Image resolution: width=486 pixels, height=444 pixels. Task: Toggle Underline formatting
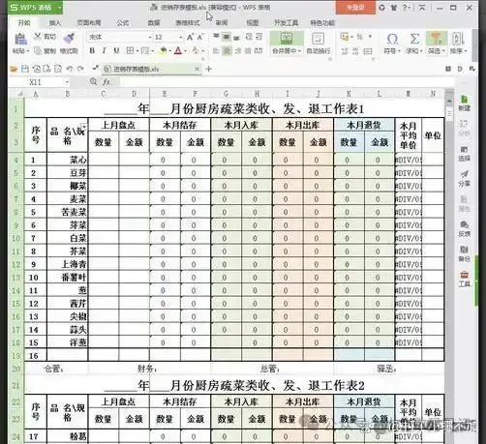pyautogui.click(x=116, y=50)
